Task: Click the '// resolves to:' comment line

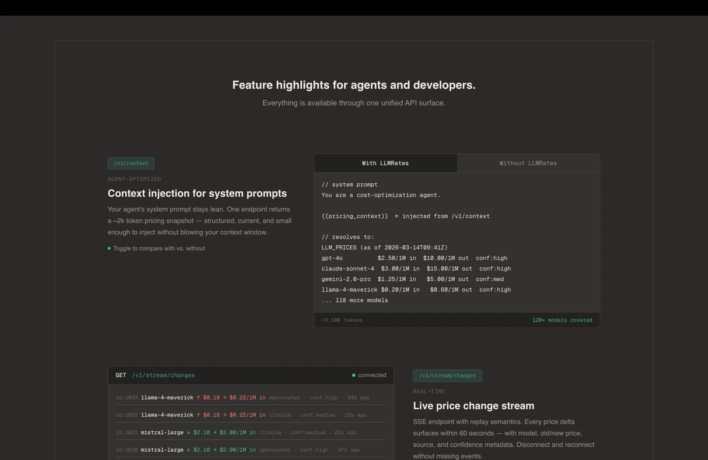Action: [347, 237]
